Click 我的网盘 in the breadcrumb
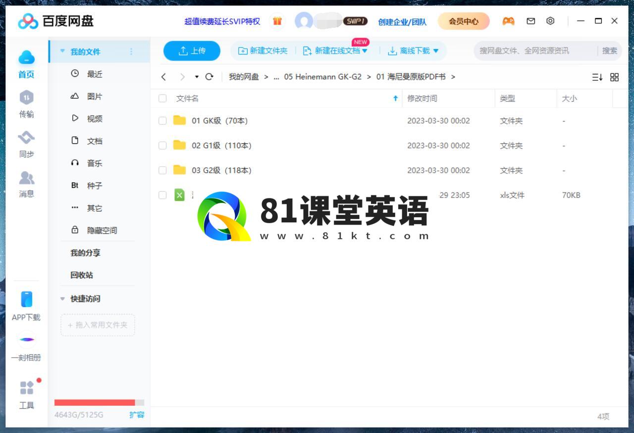 pyautogui.click(x=244, y=77)
